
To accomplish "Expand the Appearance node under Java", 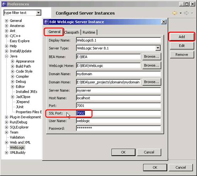I will click(x=12, y=61).
